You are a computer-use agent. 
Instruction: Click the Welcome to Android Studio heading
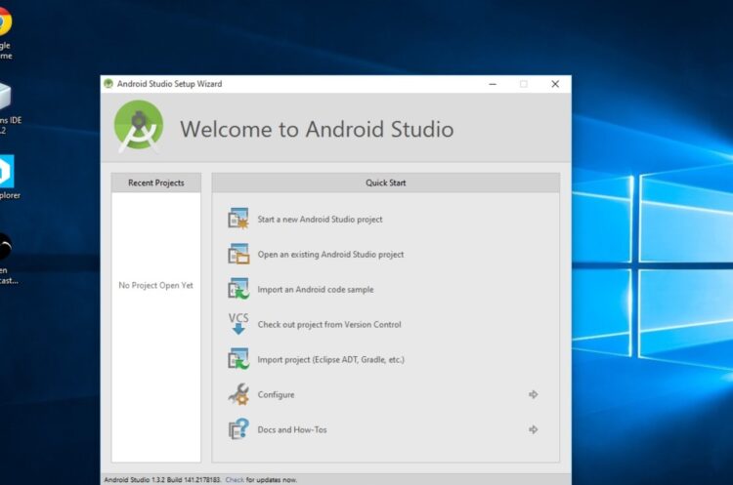pyautogui.click(x=317, y=129)
